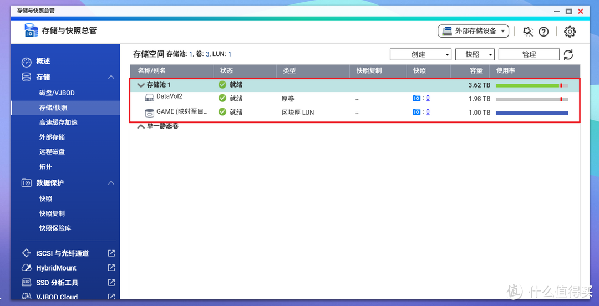The height and width of the screenshot is (306, 599).
Task: Click GAME green ready status icon
Action: tap(222, 112)
